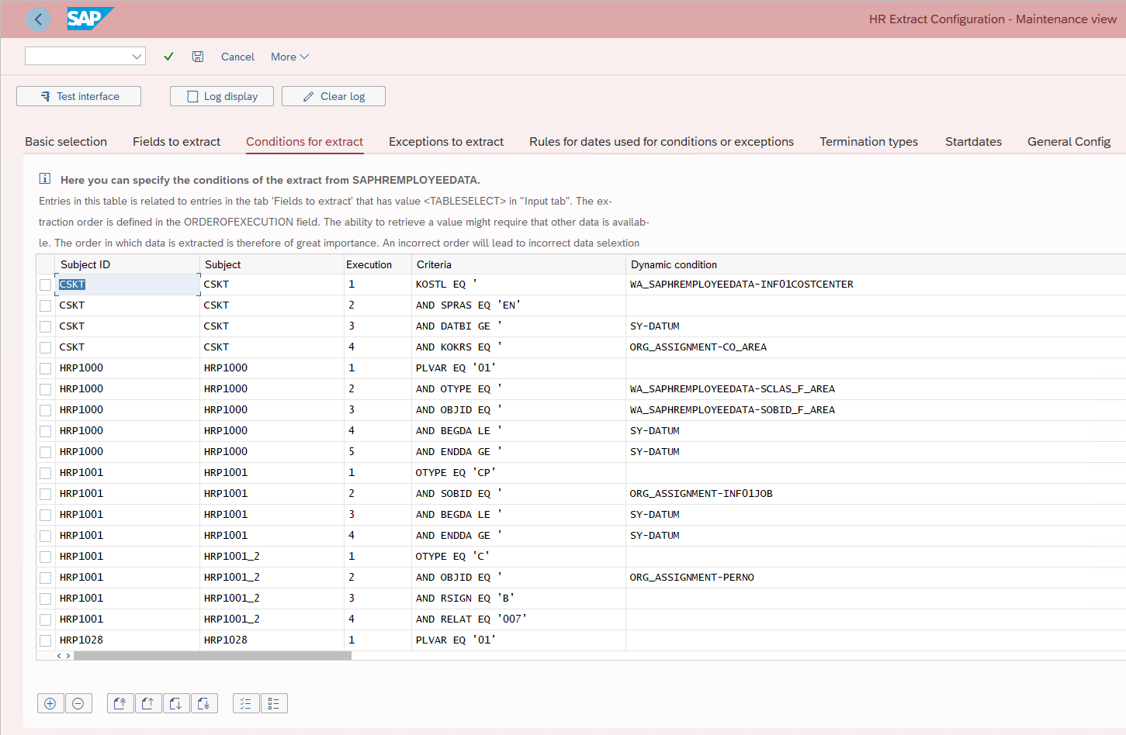Image resolution: width=1126 pixels, height=735 pixels.
Task: Click the Execution column header
Action: (x=376, y=264)
